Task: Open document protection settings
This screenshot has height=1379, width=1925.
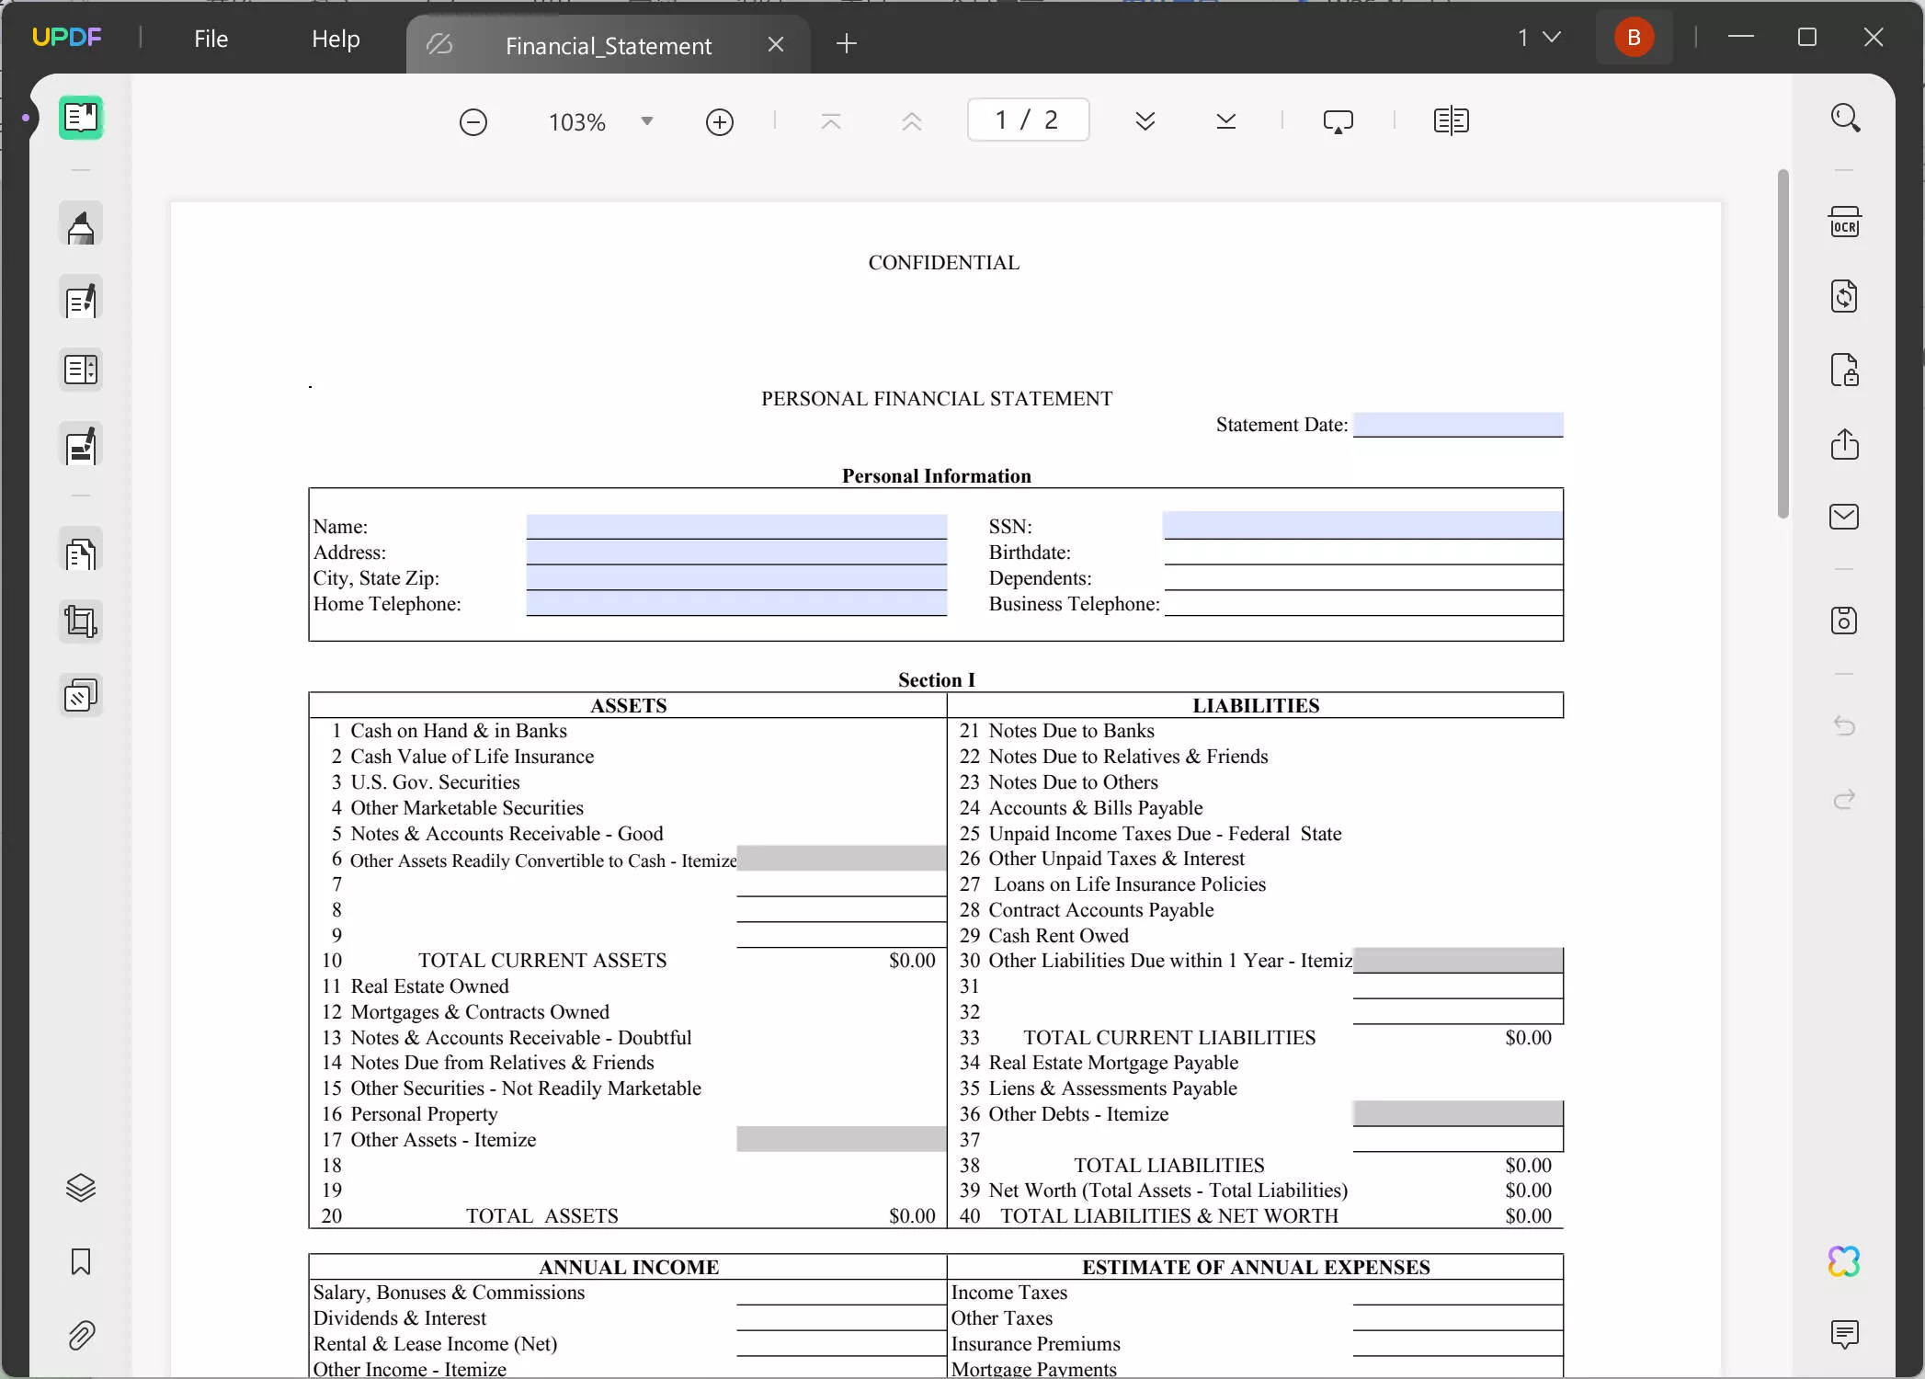Action: click(1845, 370)
